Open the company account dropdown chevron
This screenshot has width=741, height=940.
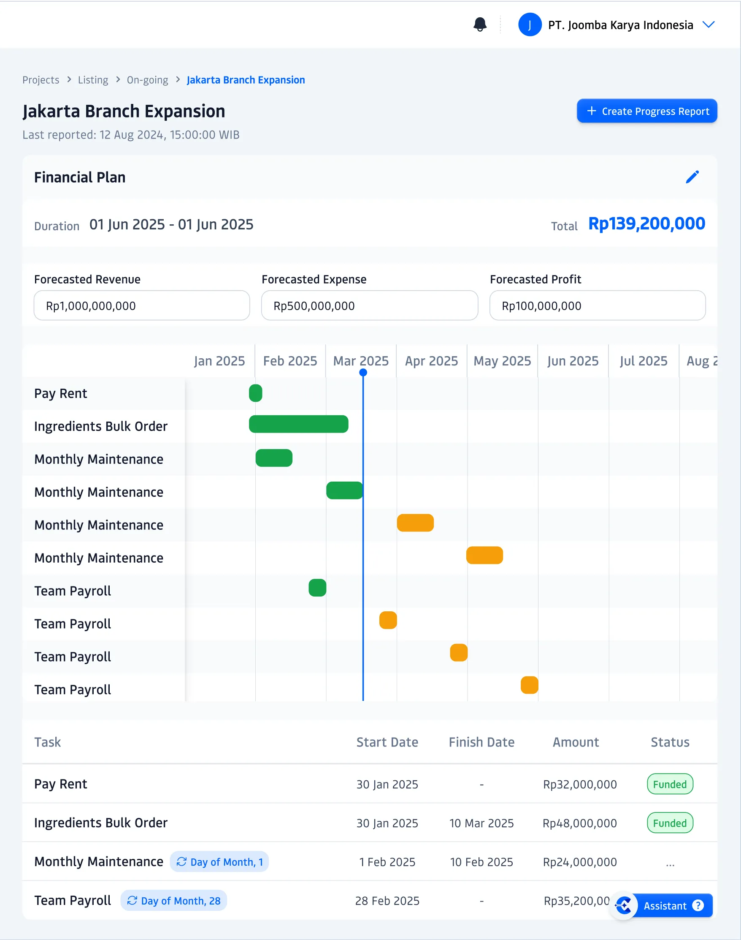tap(709, 25)
